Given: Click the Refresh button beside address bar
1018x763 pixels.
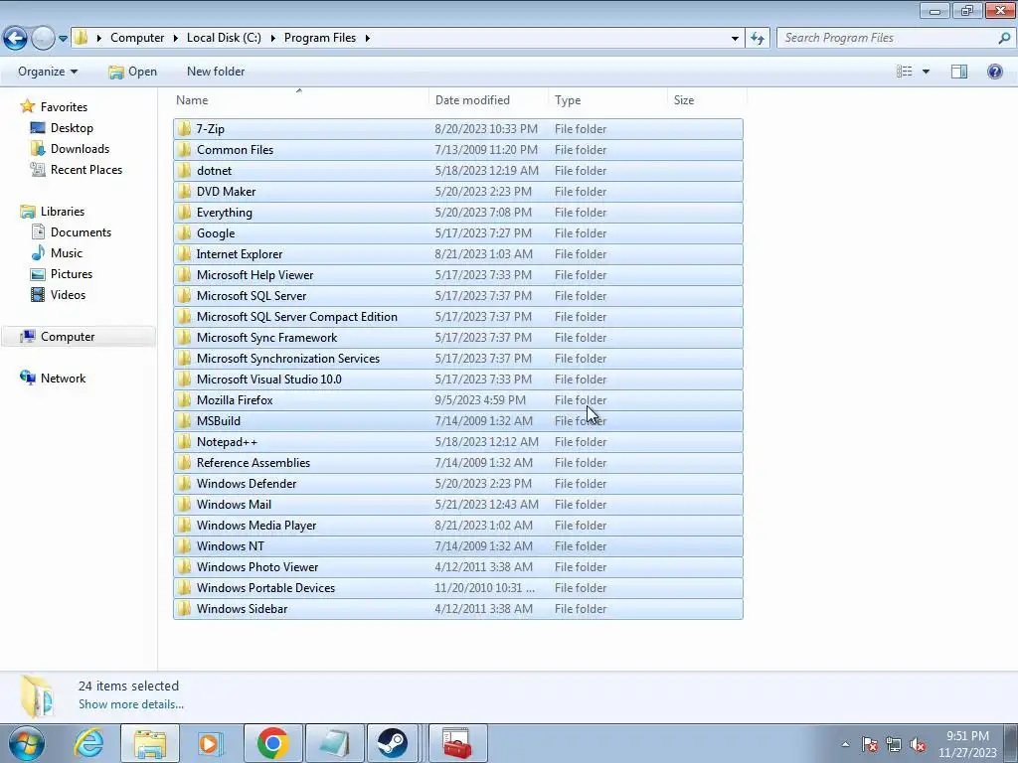Looking at the screenshot, I should (757, 38).
